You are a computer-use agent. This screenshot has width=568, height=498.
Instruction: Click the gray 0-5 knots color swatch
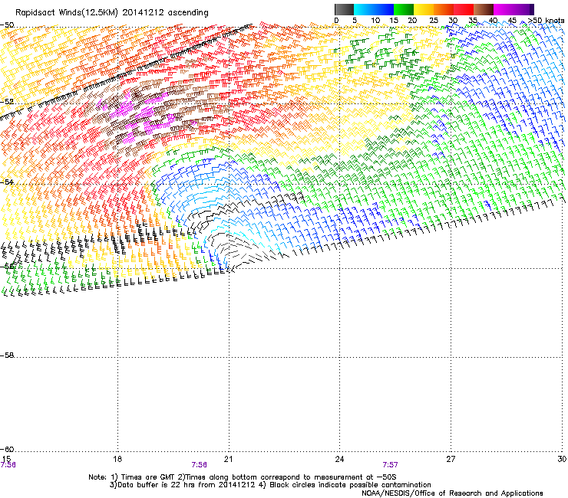344,9
